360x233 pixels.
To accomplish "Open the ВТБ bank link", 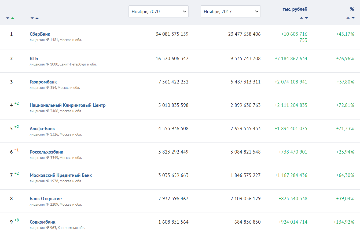I will [34, 59].
